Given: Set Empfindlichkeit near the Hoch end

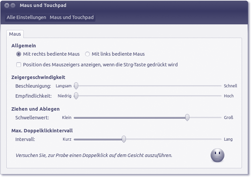Looking at the screenshot, I should coord(217,96).
